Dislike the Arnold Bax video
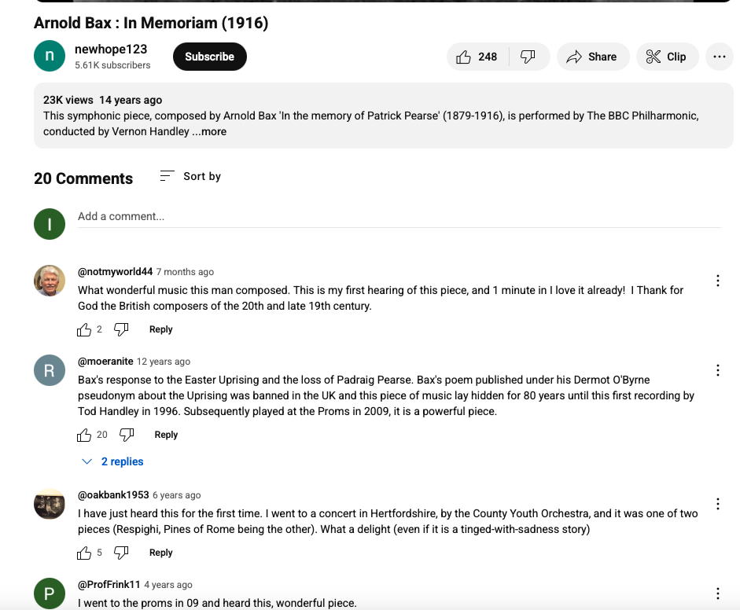 (528, 57)
